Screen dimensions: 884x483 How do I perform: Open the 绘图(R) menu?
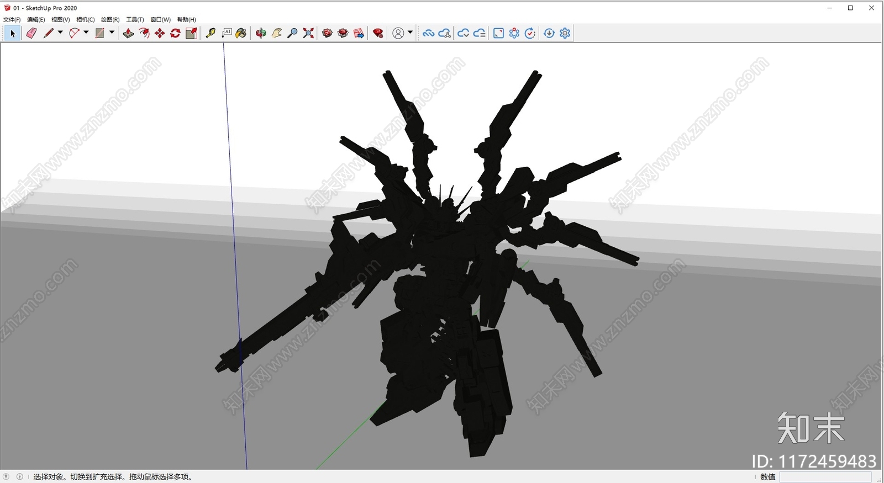click(110, 19)
